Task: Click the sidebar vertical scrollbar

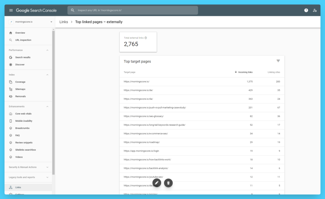Action: 53,102
